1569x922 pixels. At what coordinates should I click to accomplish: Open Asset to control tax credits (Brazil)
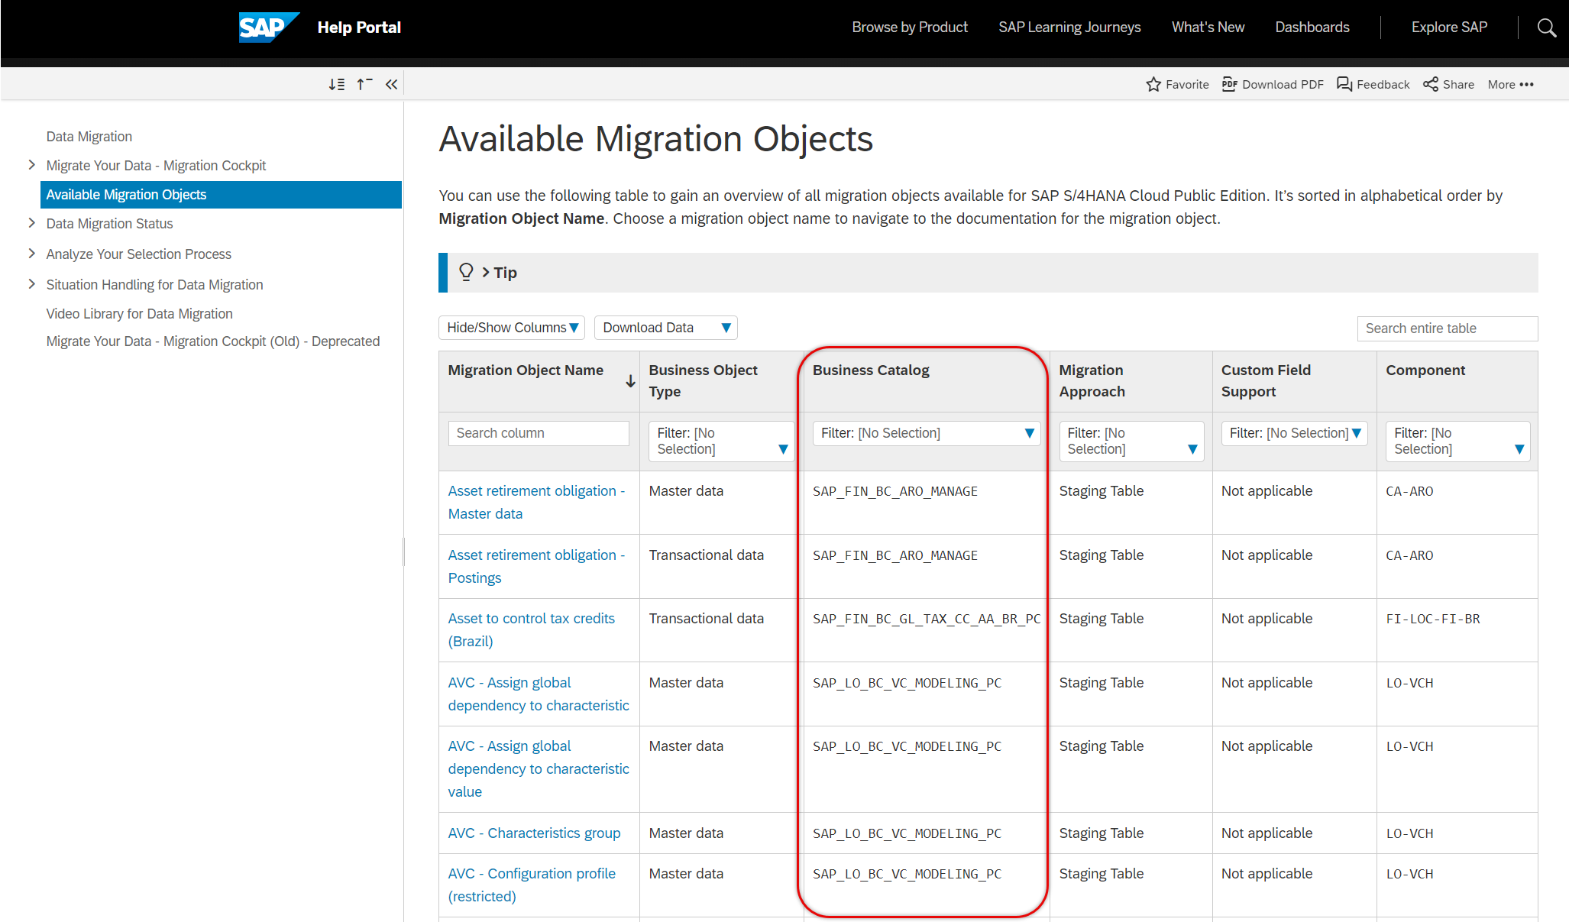(532, 629)
